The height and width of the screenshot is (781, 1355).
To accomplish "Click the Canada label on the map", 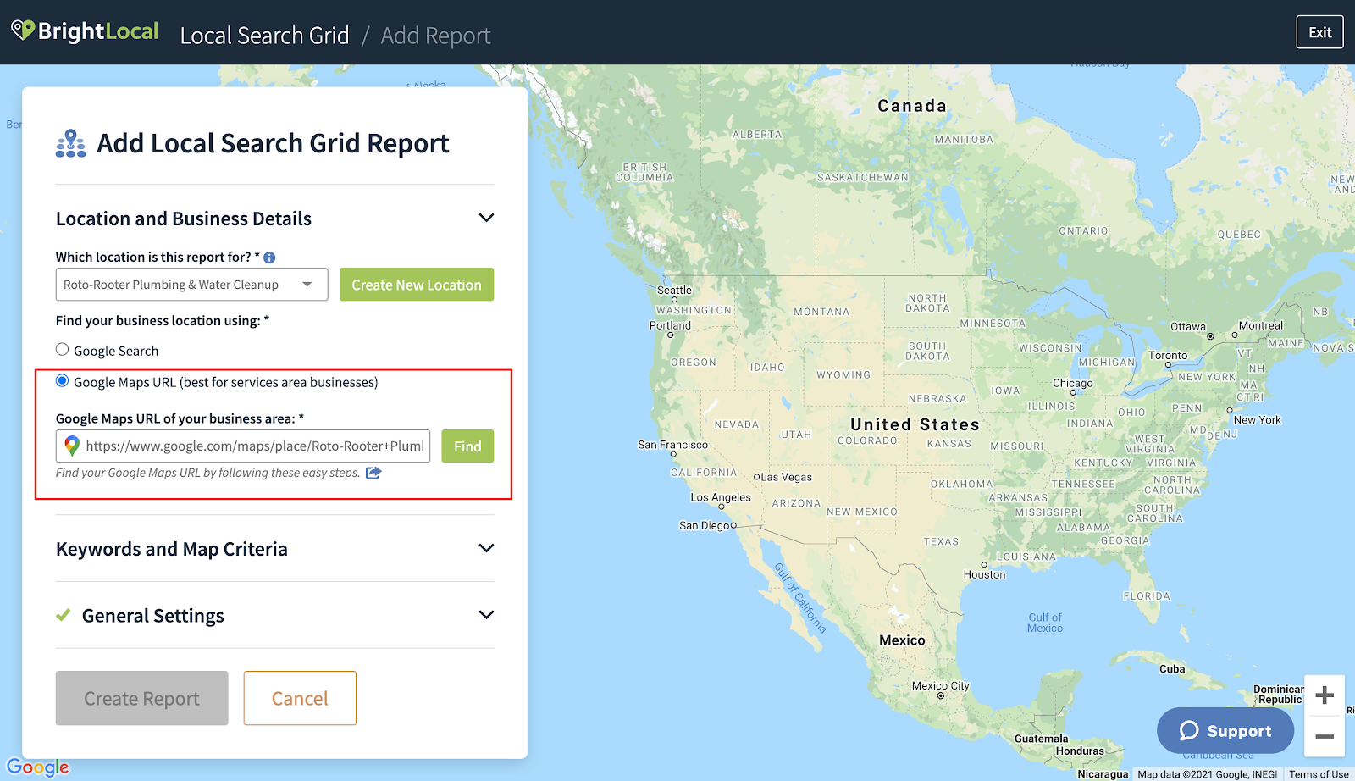I will [x=912, y=106].
